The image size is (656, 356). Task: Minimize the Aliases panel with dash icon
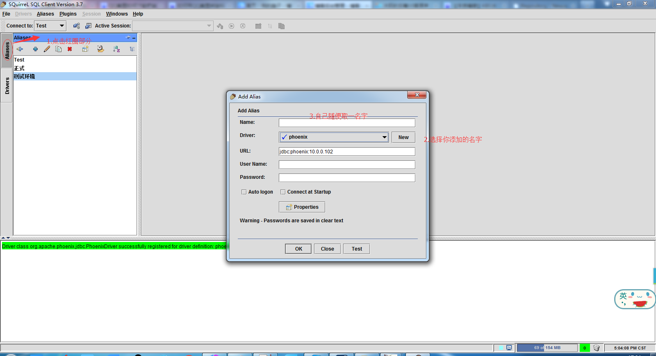point(134,38)
